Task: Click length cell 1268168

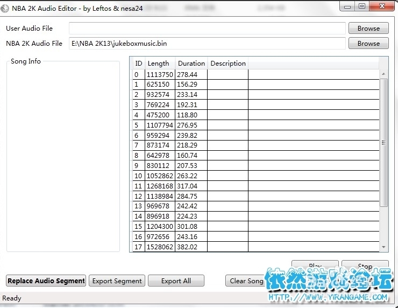Action: click(x=160, y=186)
